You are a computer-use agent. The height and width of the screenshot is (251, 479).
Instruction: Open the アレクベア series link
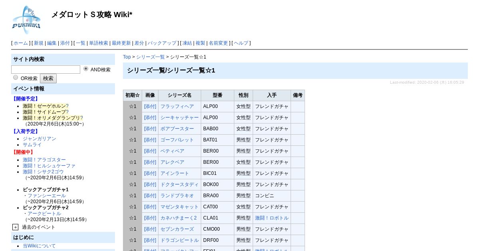click(172, 162)
